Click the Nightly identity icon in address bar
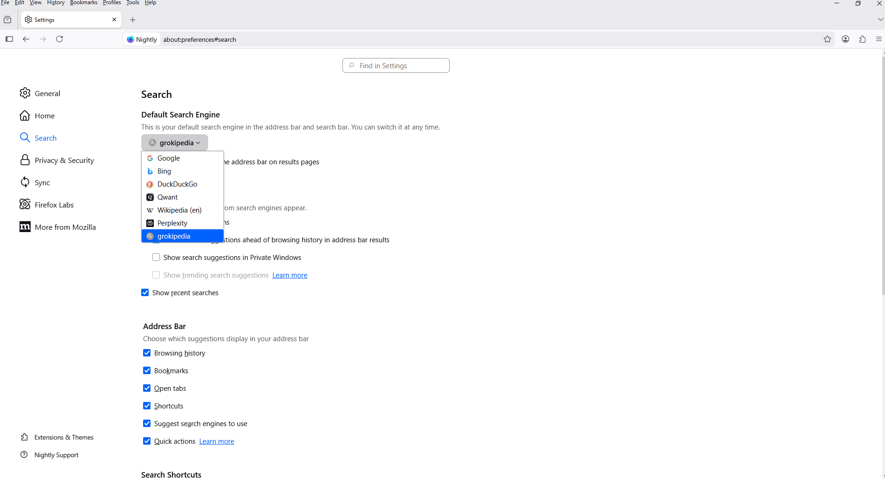The image size is (885, 479). 142,39
